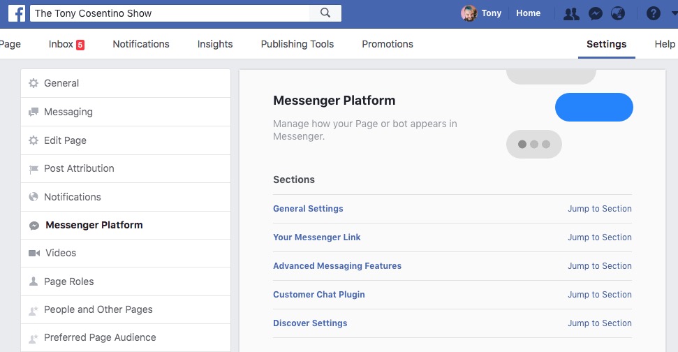Image resolution: width=678 pixels, height=352 pixels.
Task: Jump to Section for General Settings
Action: [x=599, y=208]
